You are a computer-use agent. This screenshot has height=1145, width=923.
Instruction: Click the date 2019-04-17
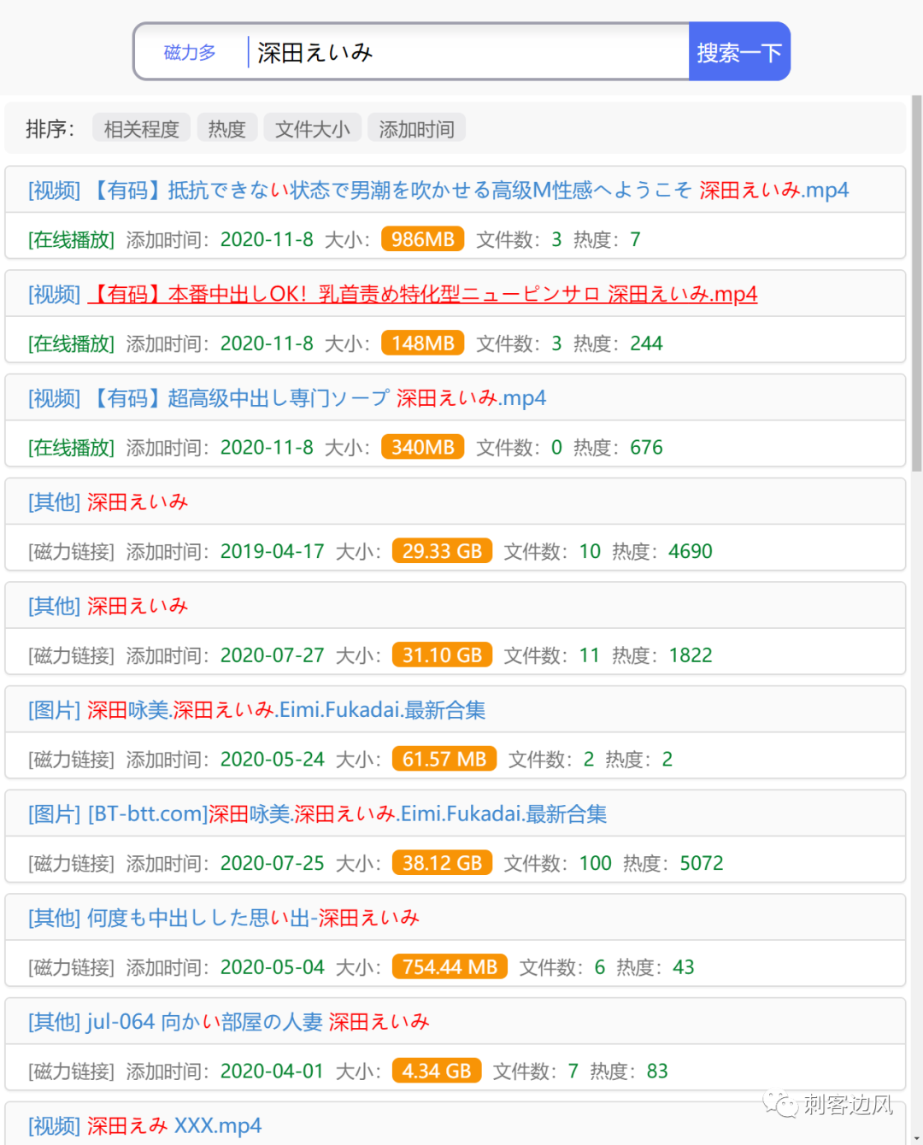click(x=273, y=551)
